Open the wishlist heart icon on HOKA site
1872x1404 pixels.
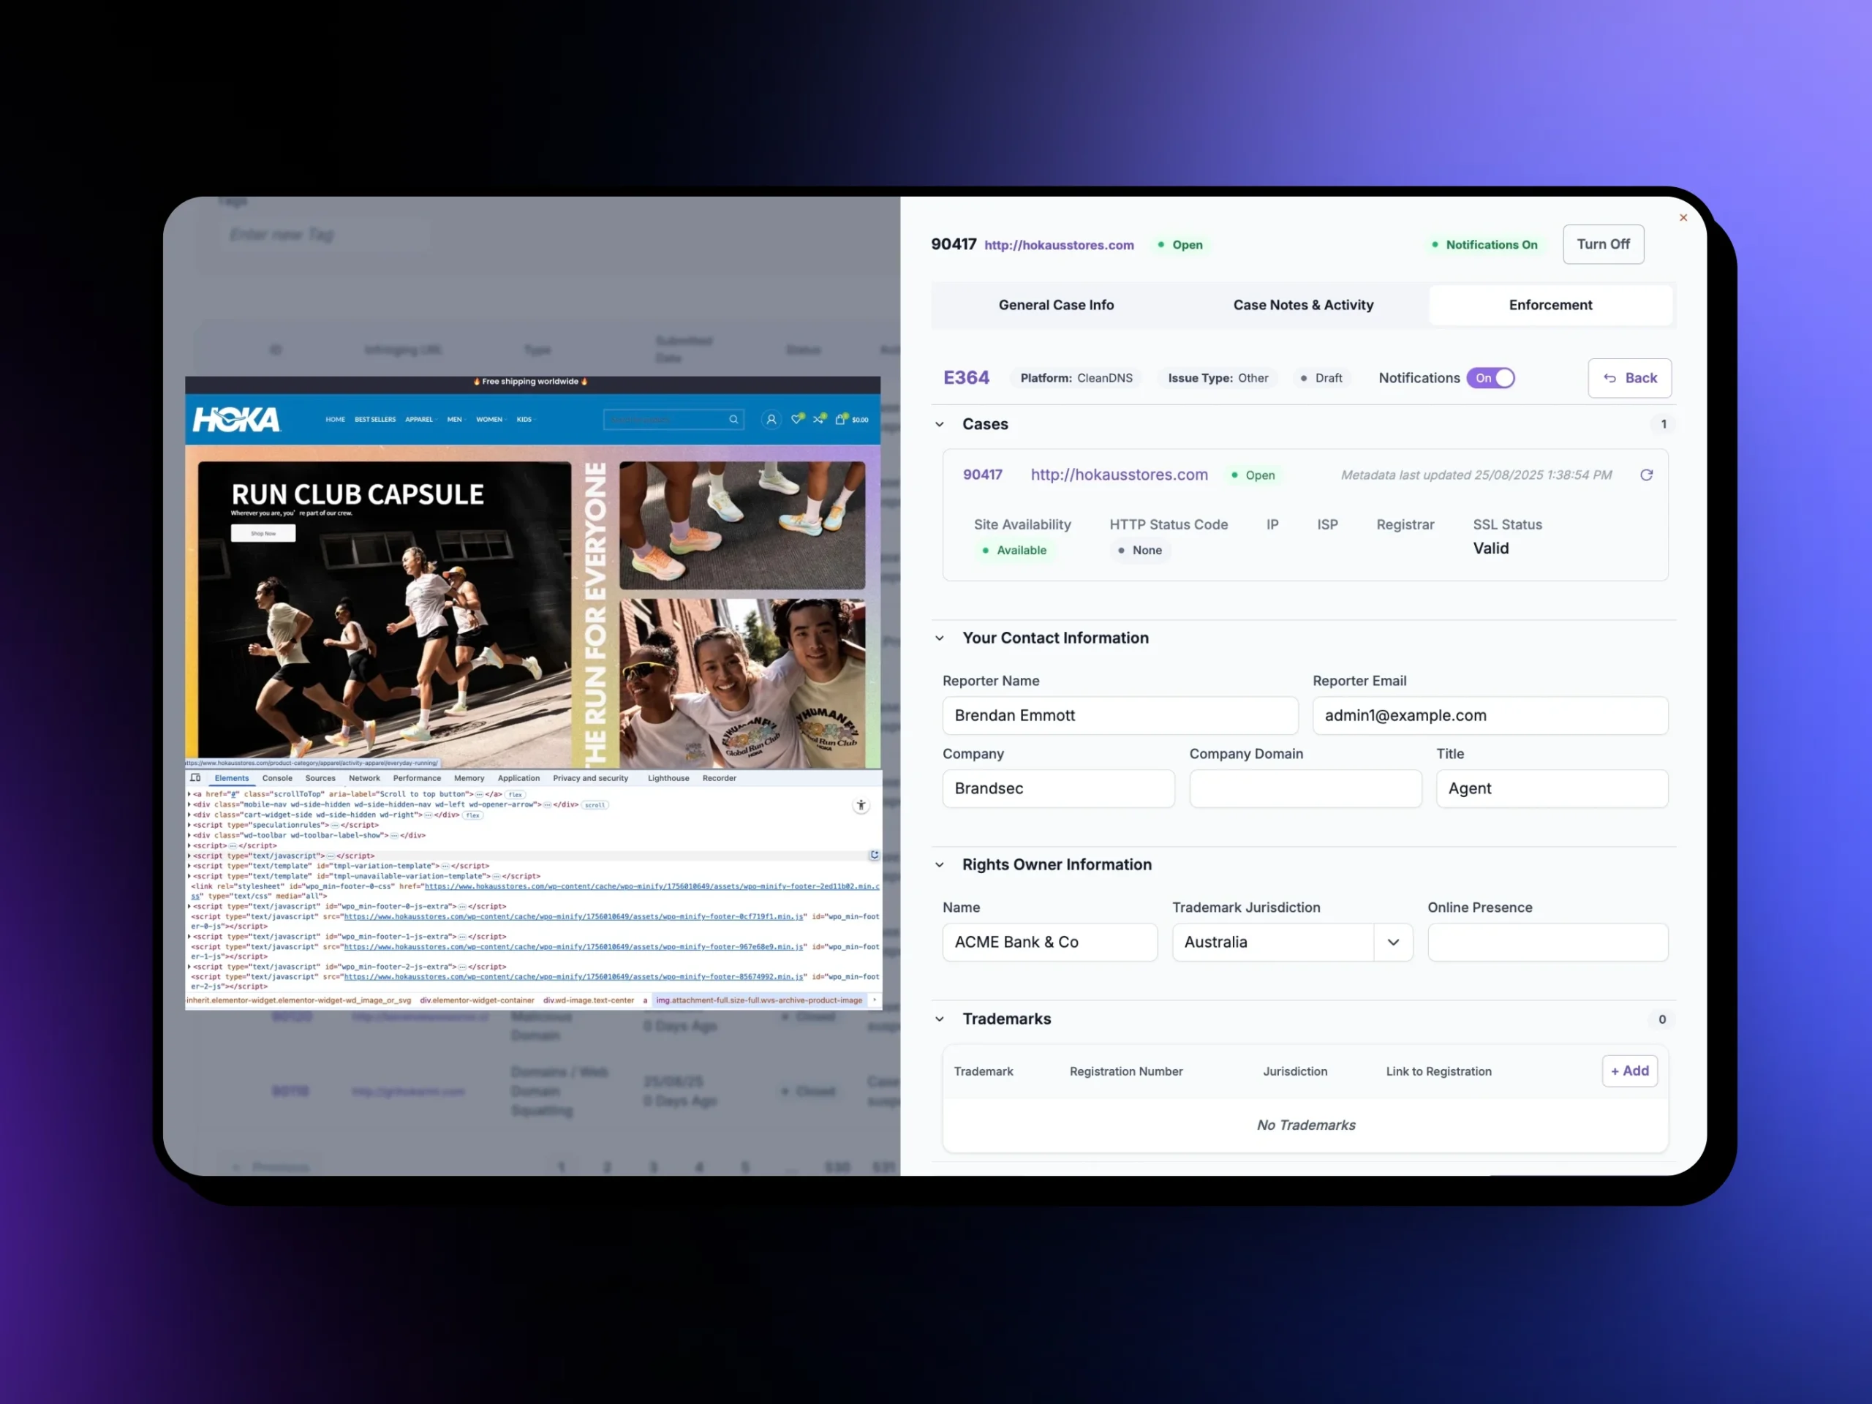point(796,418)
